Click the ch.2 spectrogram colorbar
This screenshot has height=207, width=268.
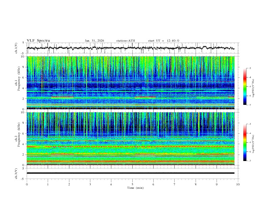245,142
